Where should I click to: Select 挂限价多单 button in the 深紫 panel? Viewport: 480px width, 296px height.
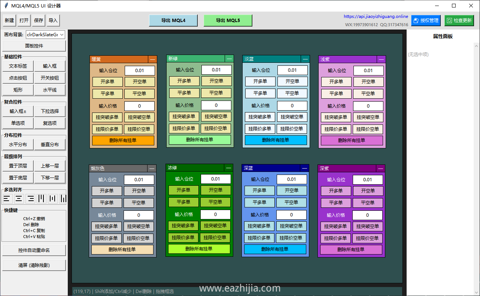click(x=335, y=238)
